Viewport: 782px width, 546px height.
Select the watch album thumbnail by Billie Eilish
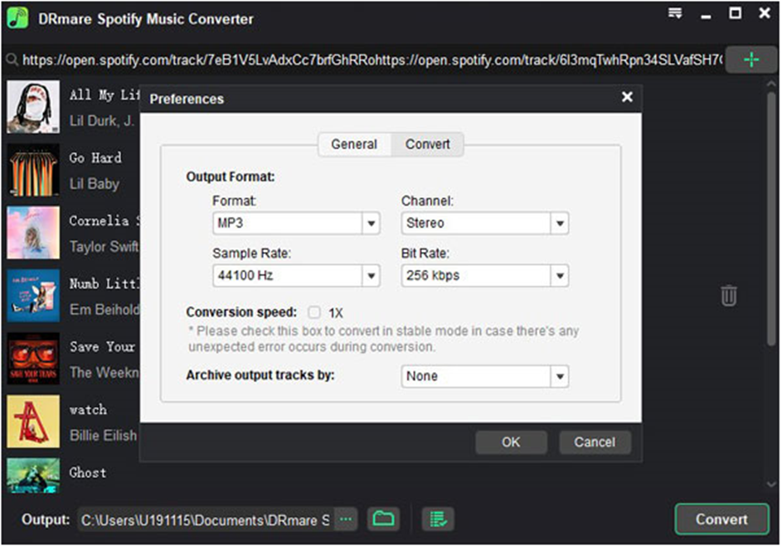[33, 422]
